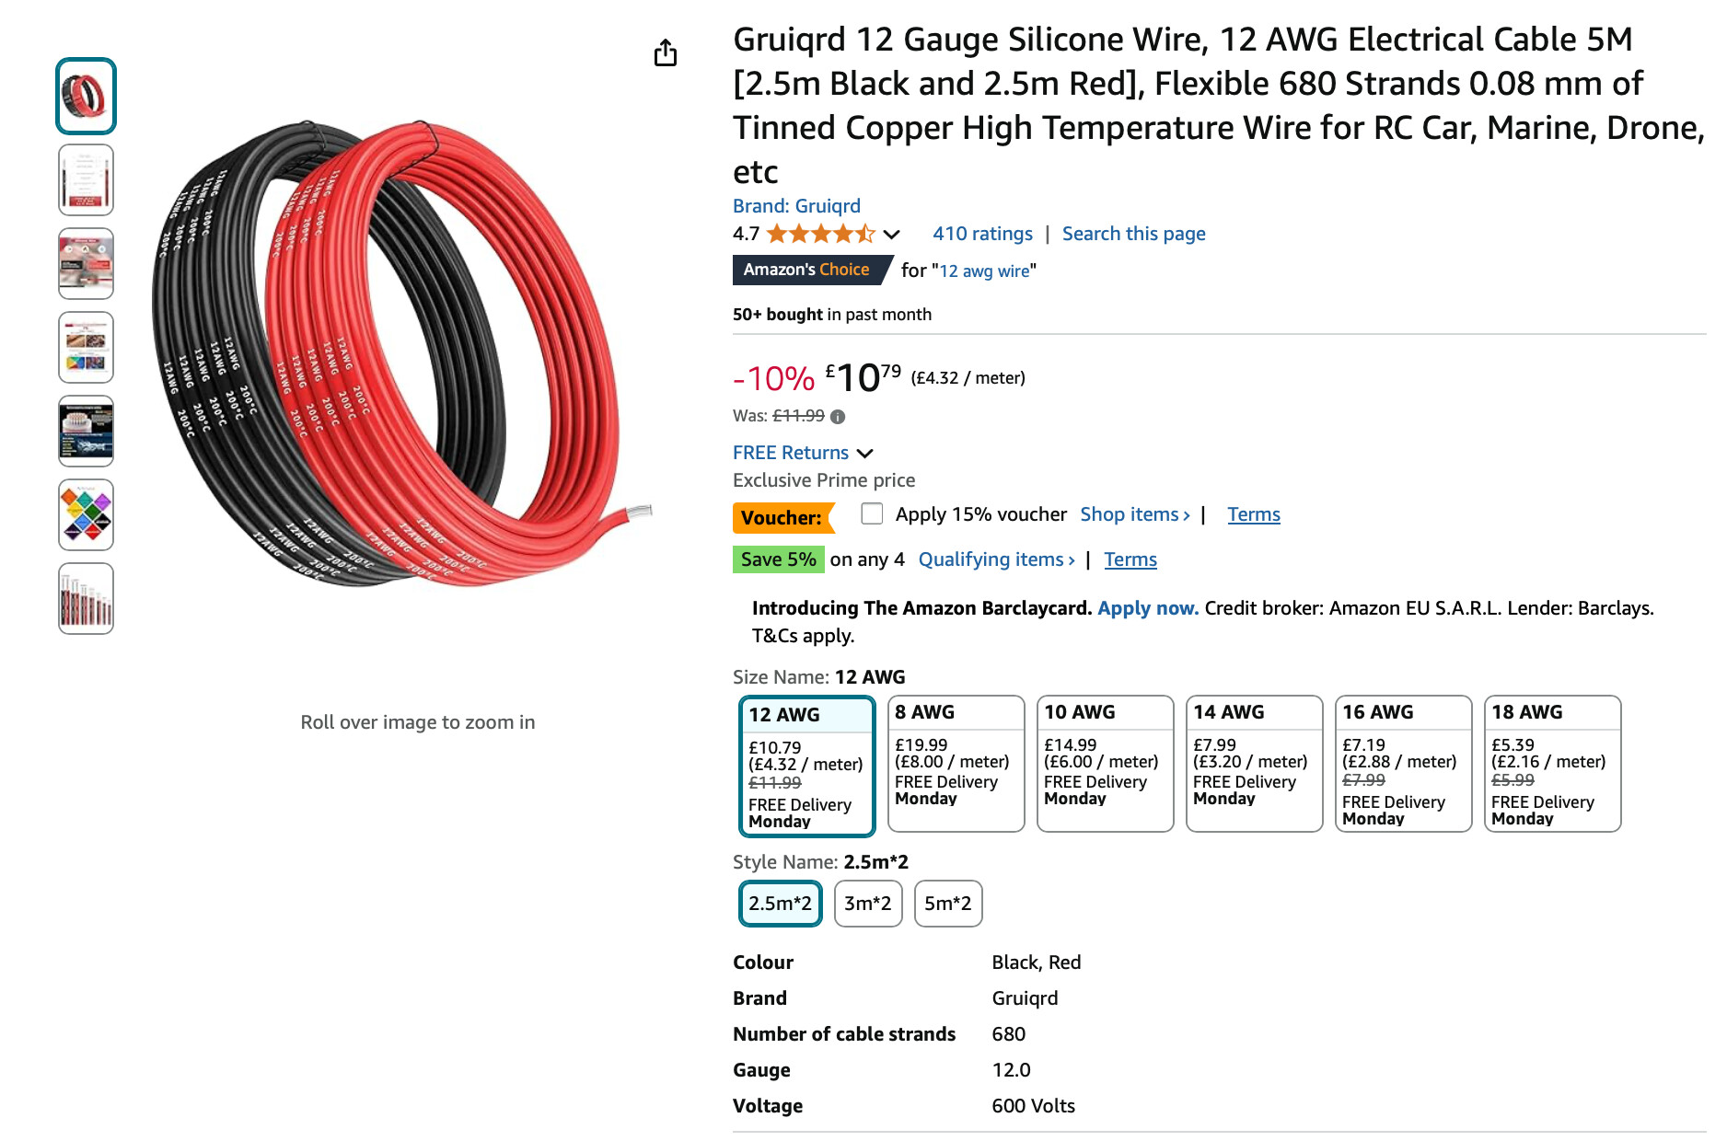Choose the 8 AWG size option
Image resolution: width=1727 pixels, height=1141 pixels.
[956, 763]
